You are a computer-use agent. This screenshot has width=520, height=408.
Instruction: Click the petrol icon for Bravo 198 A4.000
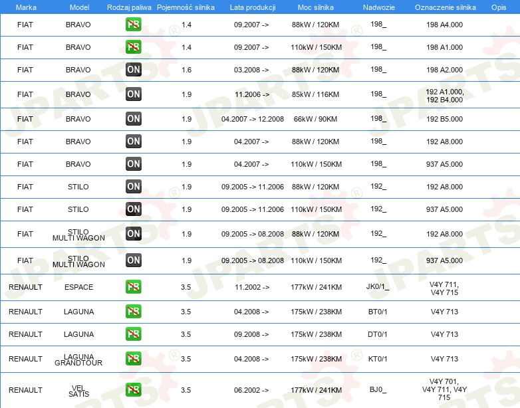click(133, 24)
